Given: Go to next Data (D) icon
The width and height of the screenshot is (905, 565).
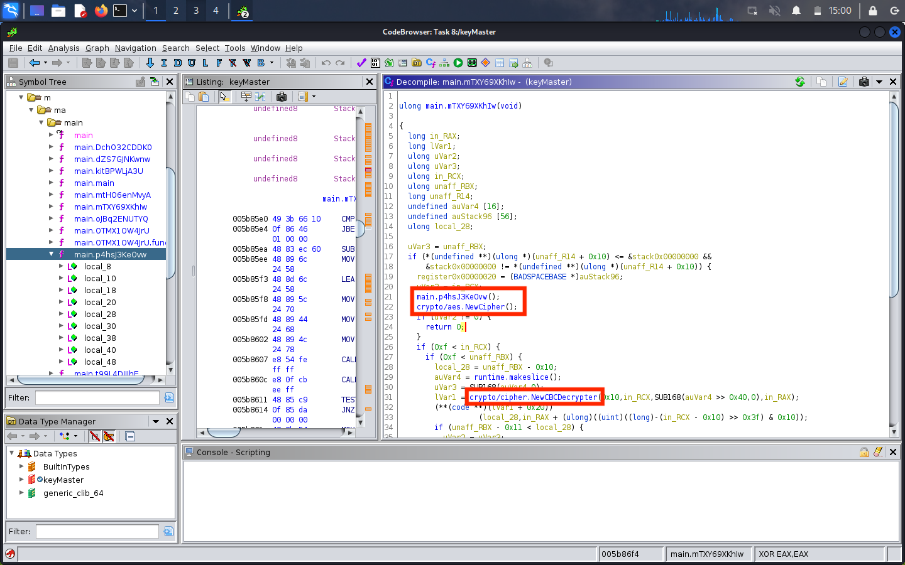Looking at the screenshot, I should point(178,63).
